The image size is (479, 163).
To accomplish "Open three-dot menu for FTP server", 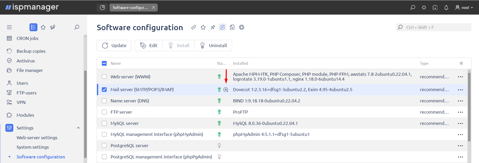I will tap(460, 112).
